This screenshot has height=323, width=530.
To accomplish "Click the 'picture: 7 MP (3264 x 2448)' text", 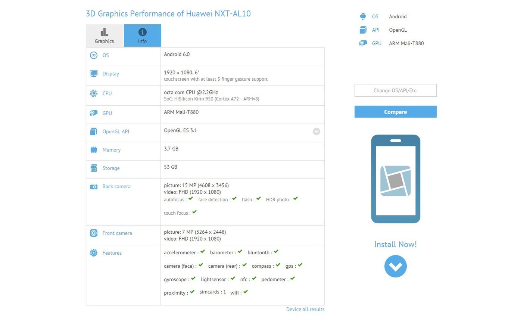I will coord(195,232).
